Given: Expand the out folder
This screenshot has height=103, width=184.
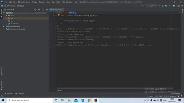Looking at the screenshot, I should [x=6, y=18].
